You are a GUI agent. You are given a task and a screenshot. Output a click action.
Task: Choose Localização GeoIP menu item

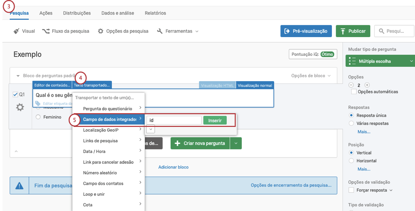pyautogui.click(x=108, y=130)
